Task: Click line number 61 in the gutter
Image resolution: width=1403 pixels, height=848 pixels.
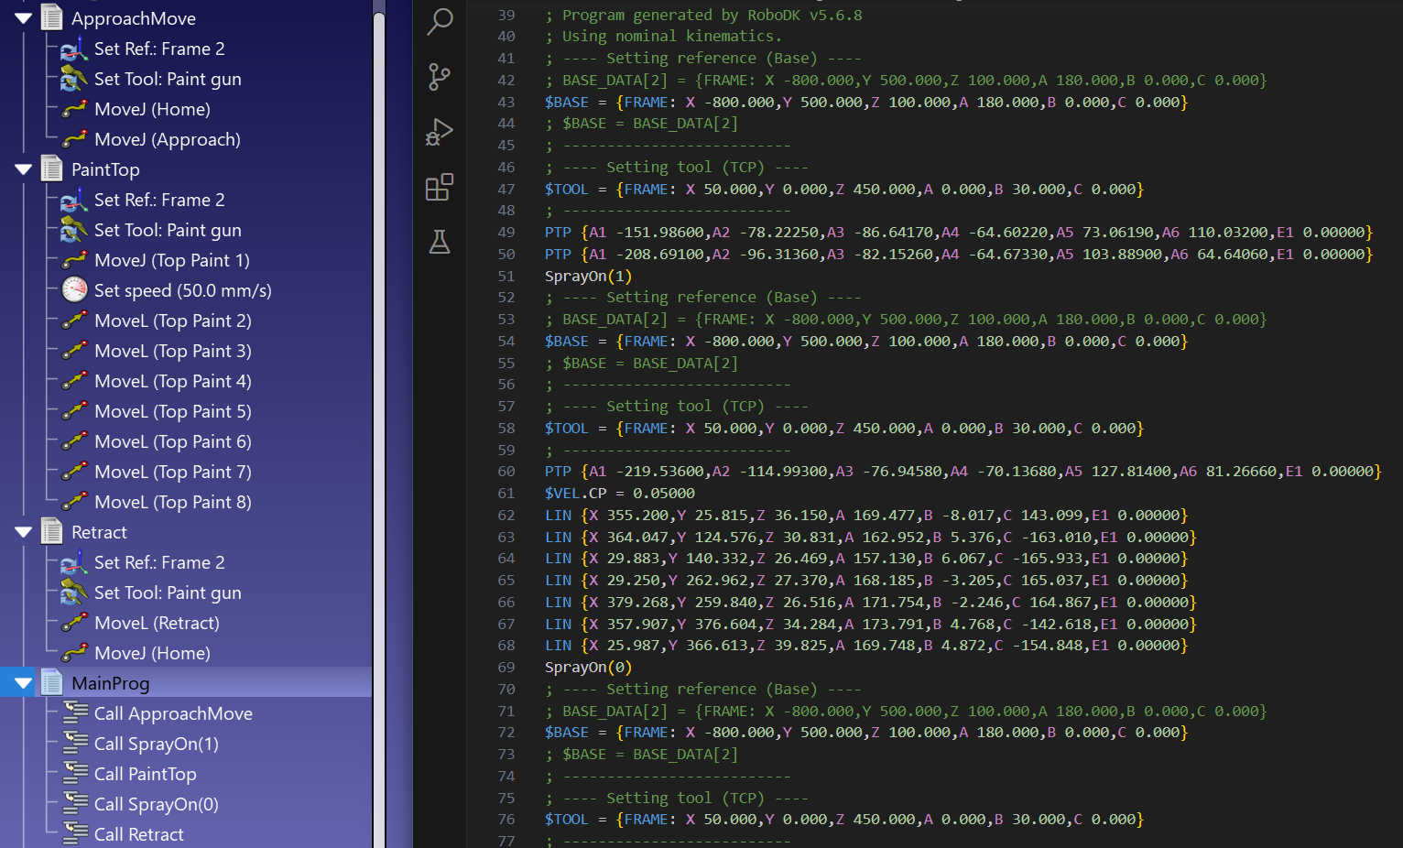Action: pos(506,494)
